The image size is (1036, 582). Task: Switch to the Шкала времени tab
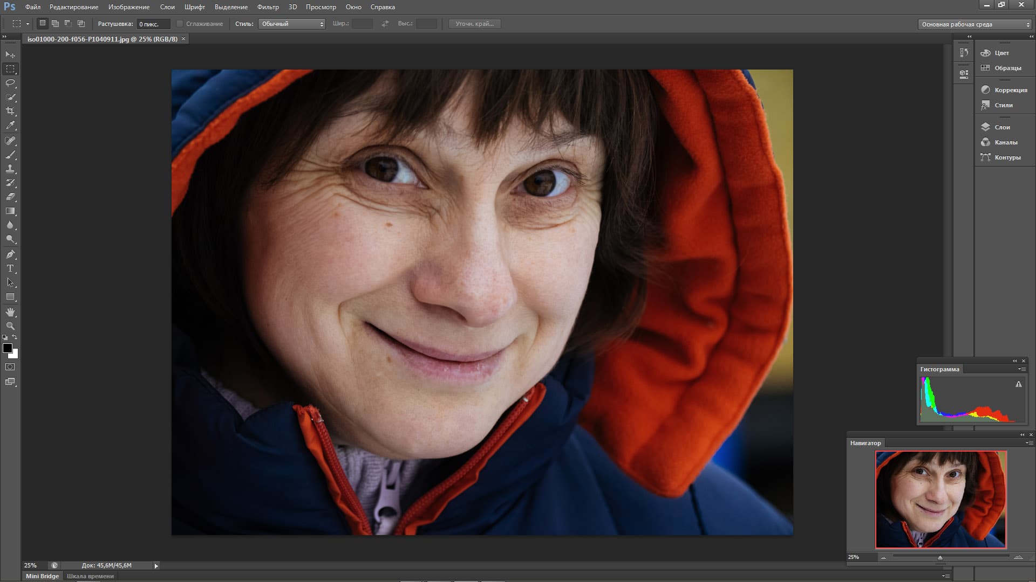pos(90,576)
